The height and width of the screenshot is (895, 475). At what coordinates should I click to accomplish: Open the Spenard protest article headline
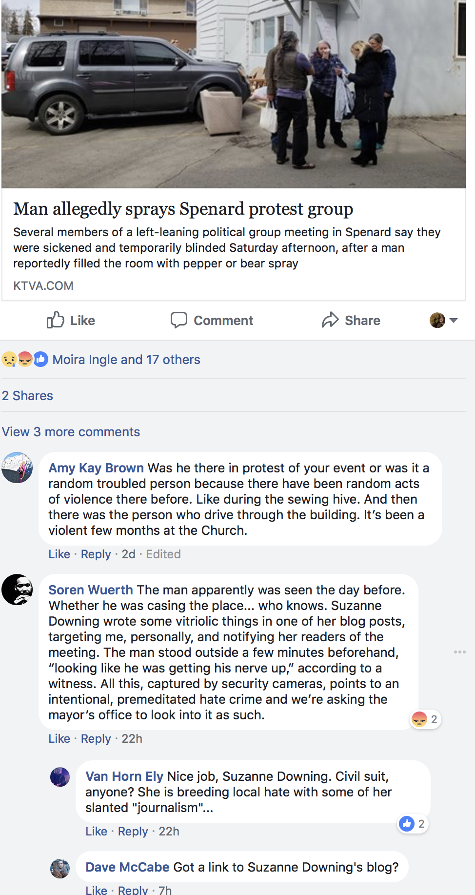click(183, 209)
